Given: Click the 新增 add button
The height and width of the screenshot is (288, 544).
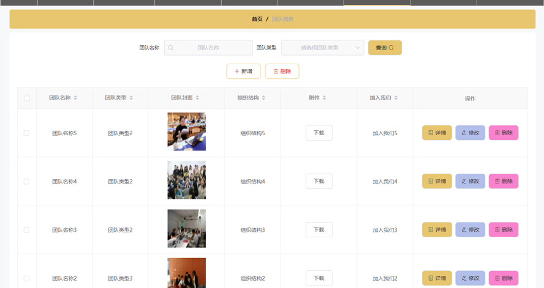Looking at the screenshot, I should tap(244, 72).
